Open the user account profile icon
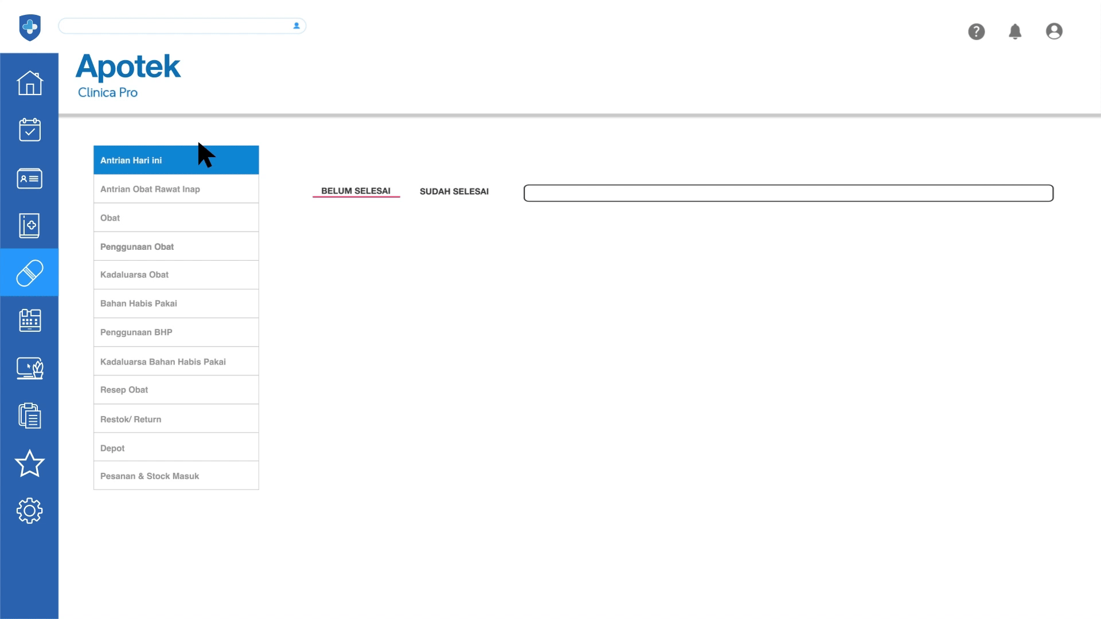The image size is (1101, 619). tap(1054, 32)
